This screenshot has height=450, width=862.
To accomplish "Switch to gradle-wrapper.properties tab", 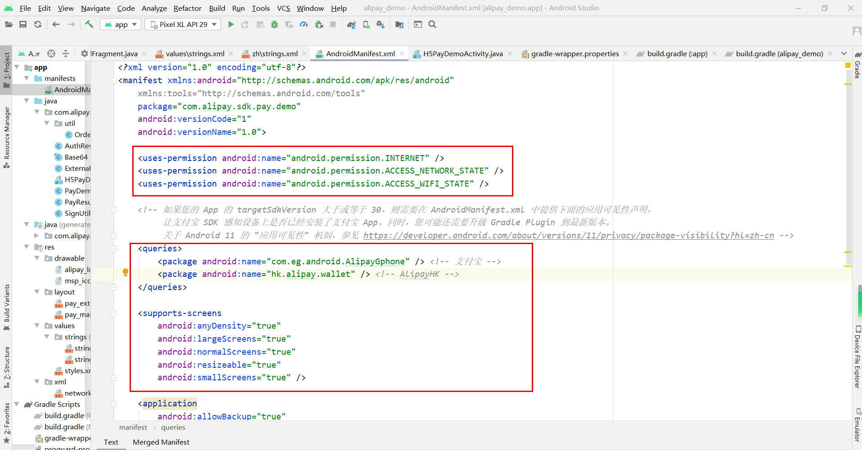I will click(x=575, y=53).
